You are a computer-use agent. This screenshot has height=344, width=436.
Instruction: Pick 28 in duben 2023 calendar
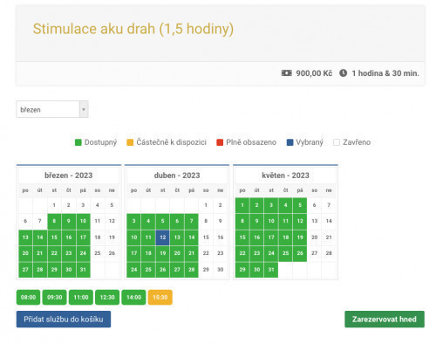192,270
